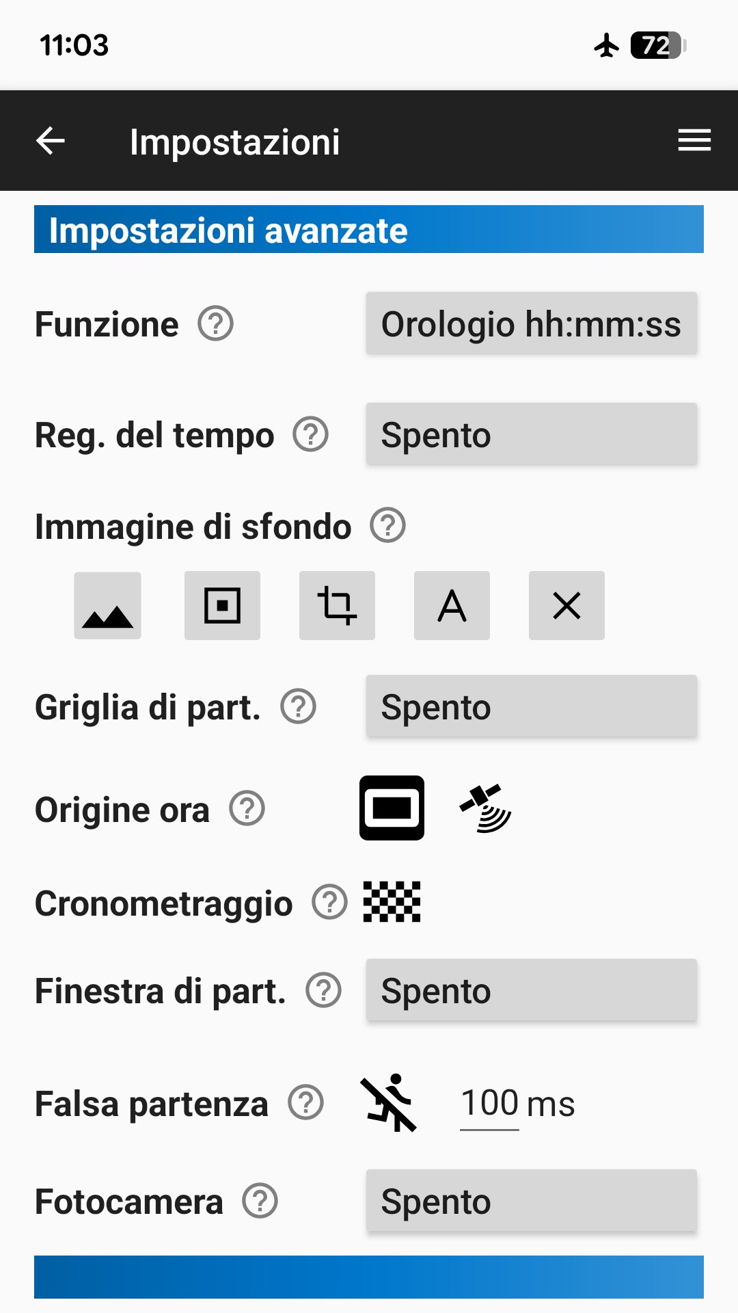The width and height of the screenshot is (738, 1313).
Task: Select GPS satellite as time source
Action: [486, 808]
